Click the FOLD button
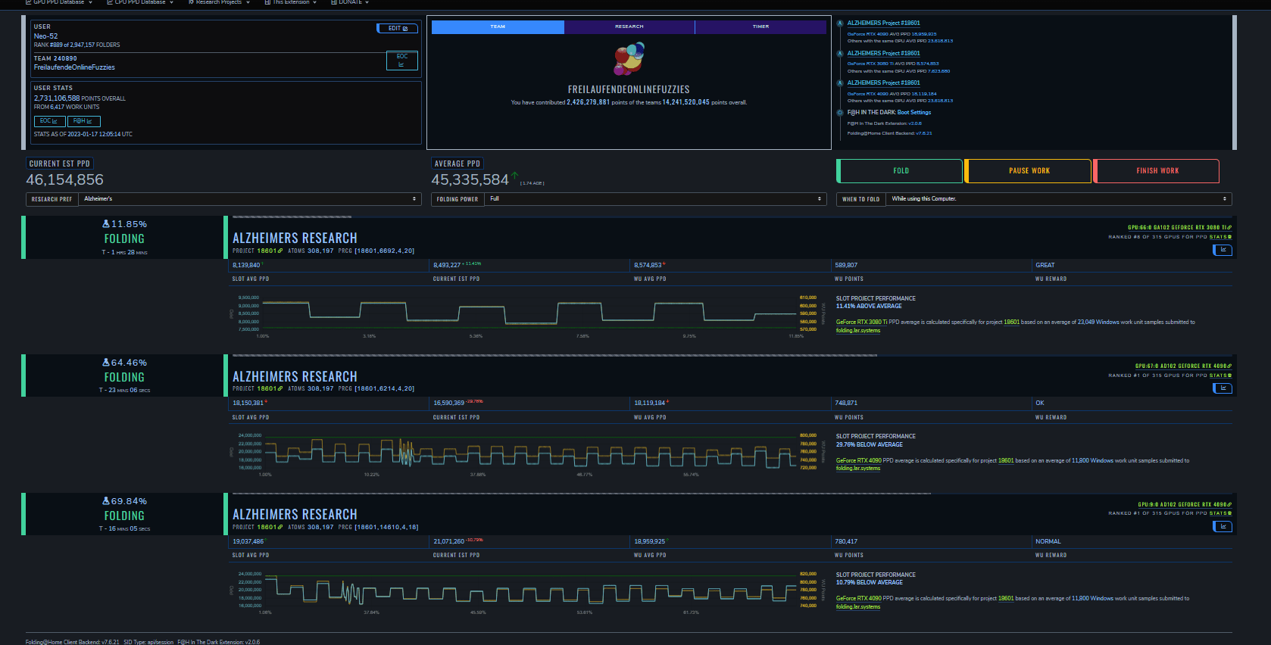This screenshot has width=1271, height=645. 900,171
